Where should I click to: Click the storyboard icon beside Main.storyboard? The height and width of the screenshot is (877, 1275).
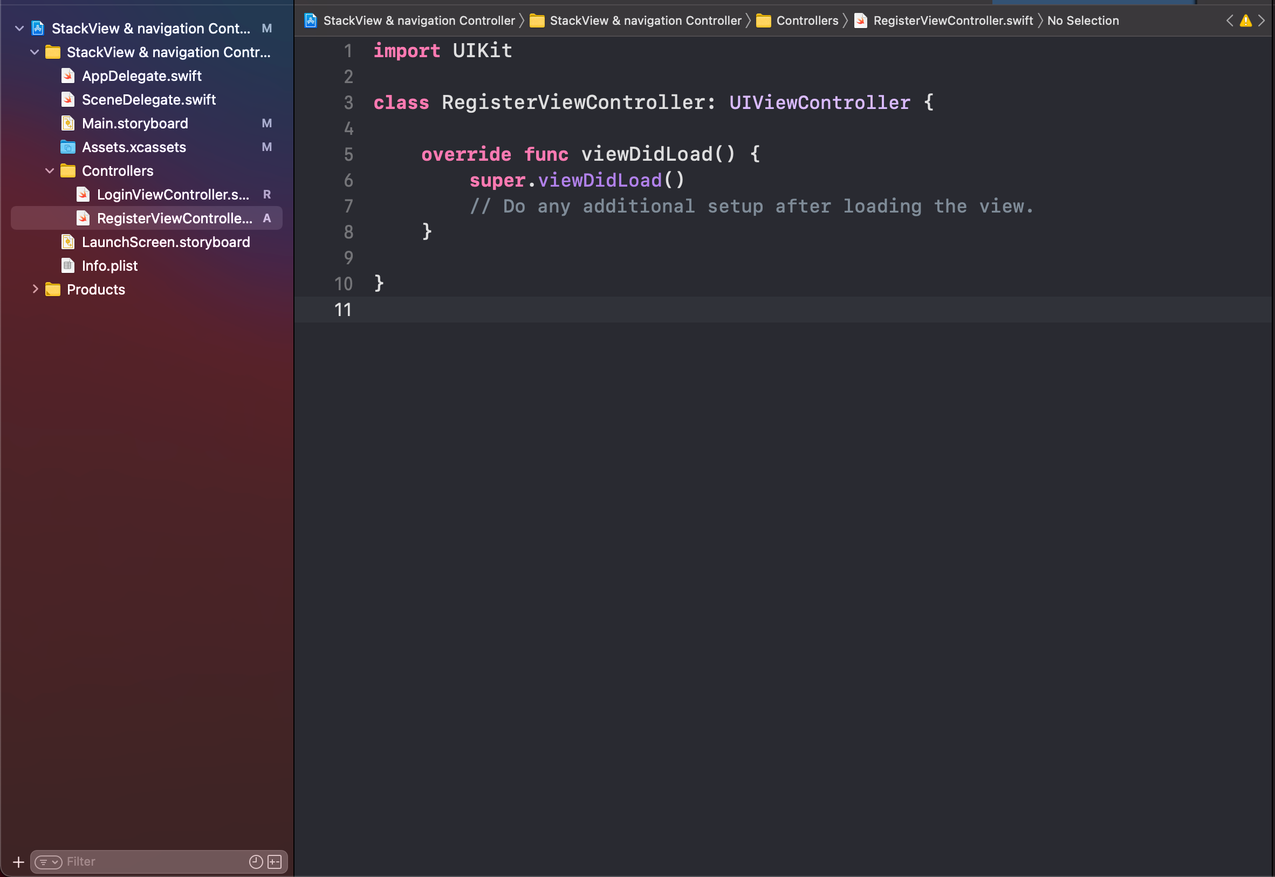click(x=67, y=123)
